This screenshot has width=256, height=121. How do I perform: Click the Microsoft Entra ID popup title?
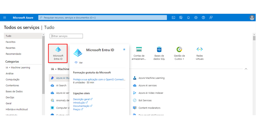100,50
